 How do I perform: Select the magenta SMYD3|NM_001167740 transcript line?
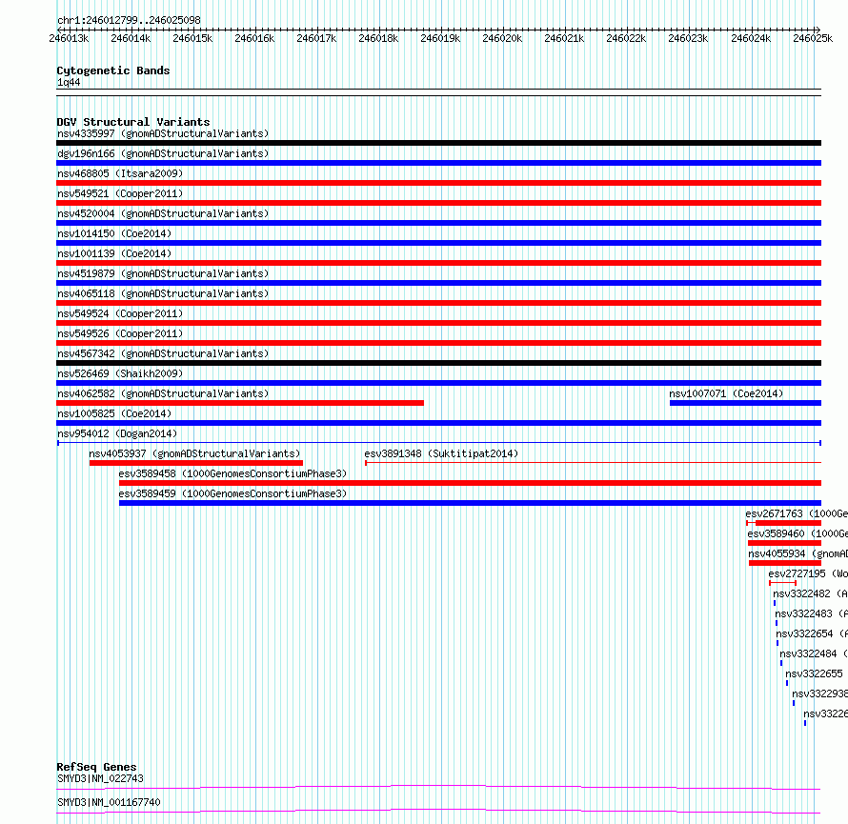pyautogui.click(x=438, y=811)
